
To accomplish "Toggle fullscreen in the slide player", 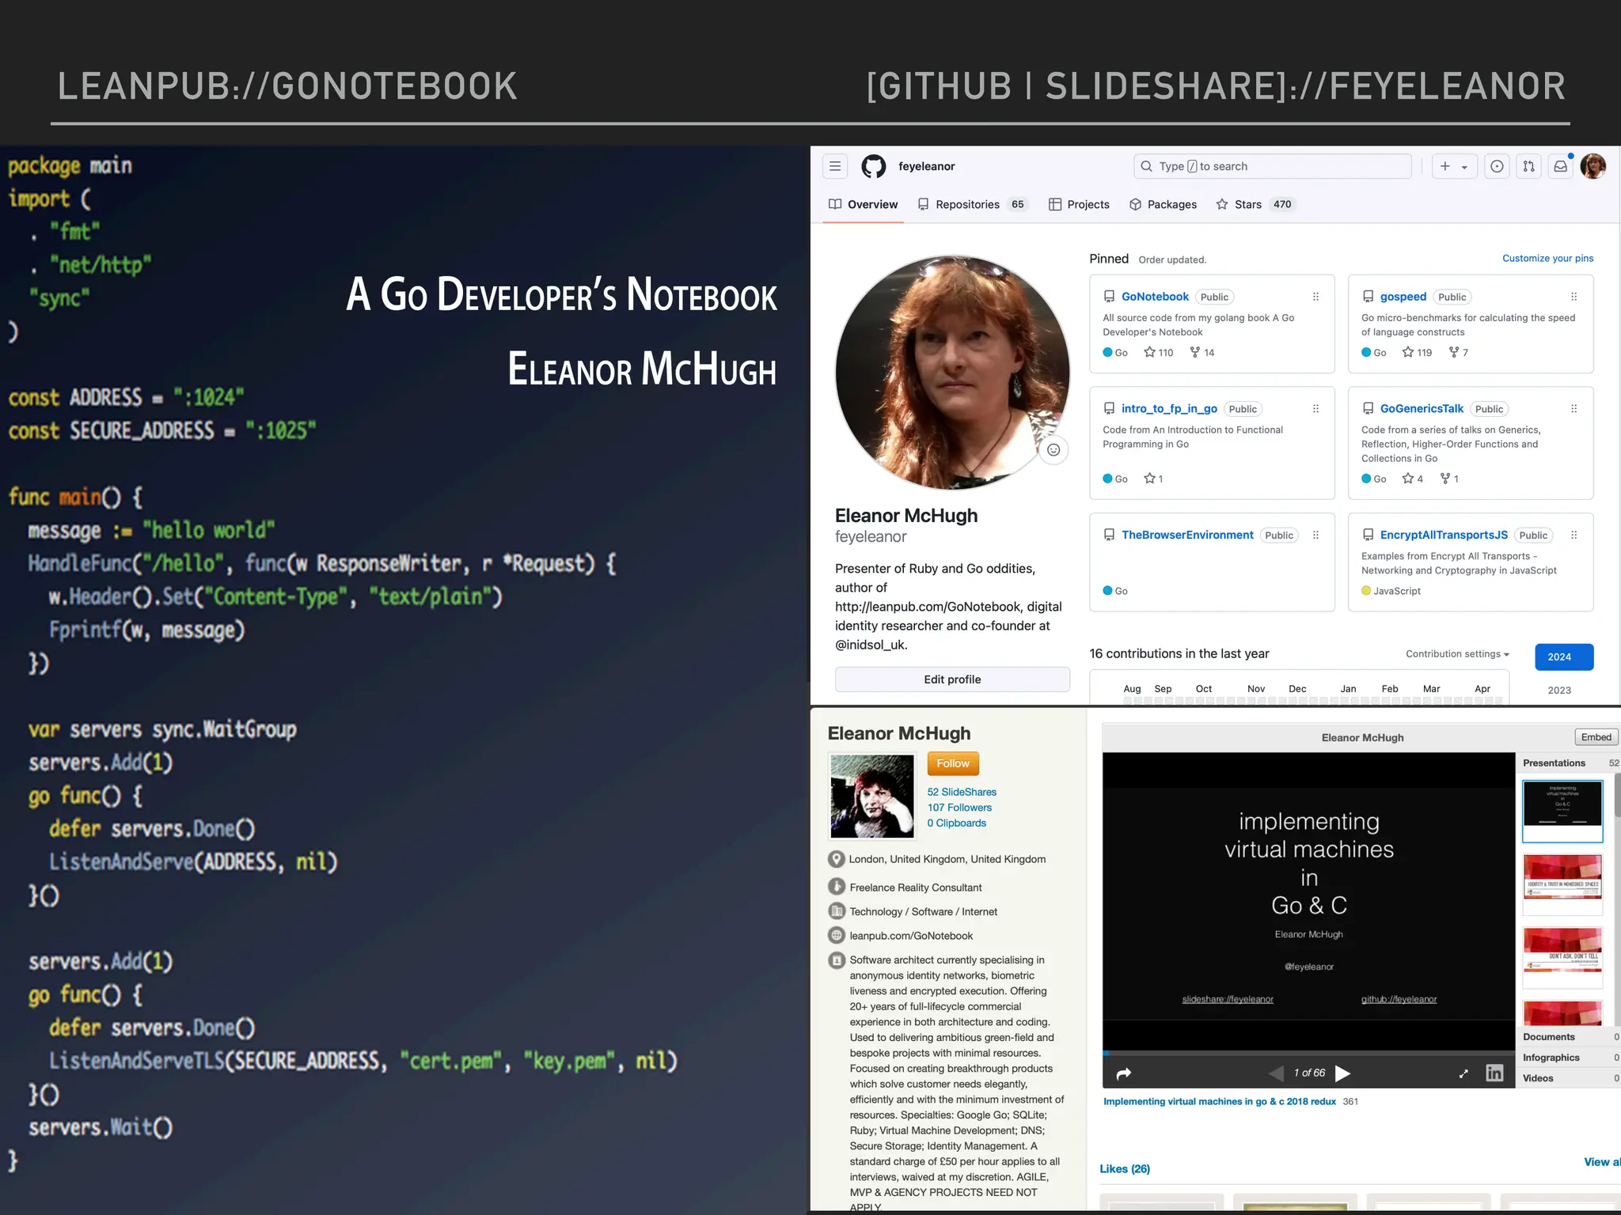I will click(1463, 1073).
